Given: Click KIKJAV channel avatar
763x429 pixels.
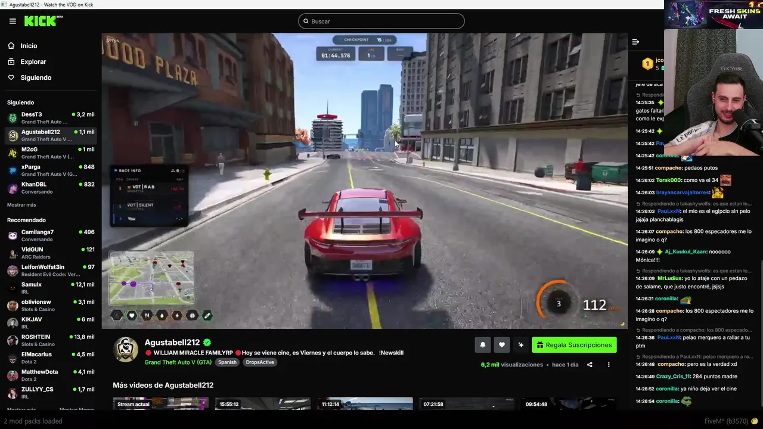Looking at the screenshot, I should tap(13, 323).
